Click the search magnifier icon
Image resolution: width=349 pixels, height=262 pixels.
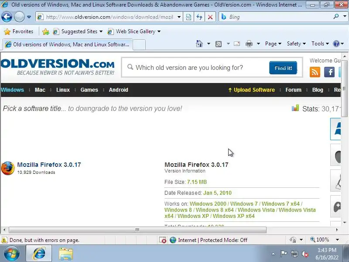(336, 17)
